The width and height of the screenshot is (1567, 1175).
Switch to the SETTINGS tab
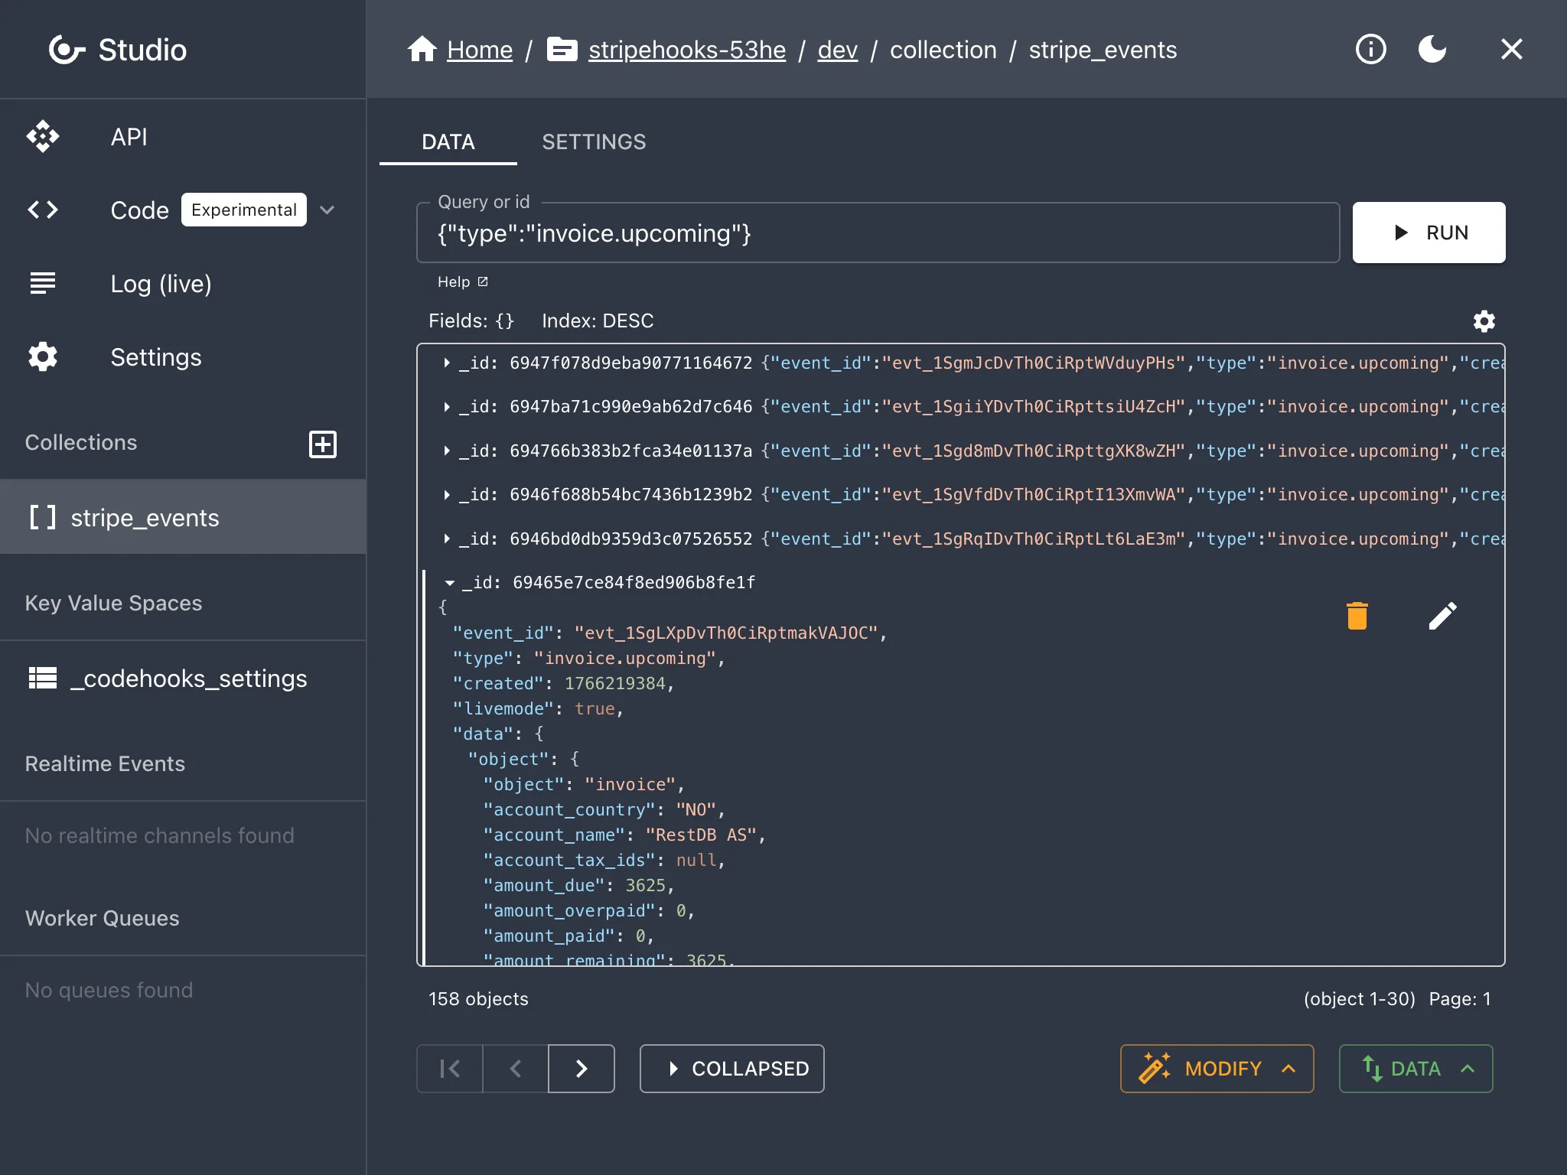tap(595, 142)
